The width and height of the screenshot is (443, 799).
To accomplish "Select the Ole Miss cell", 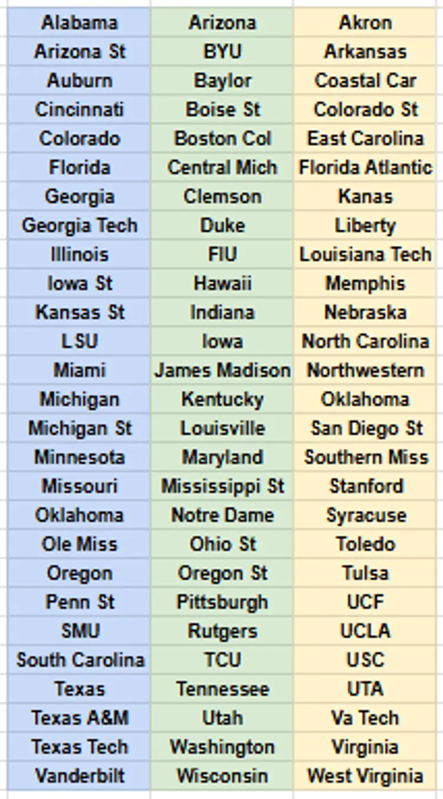I will click(79, 543).
